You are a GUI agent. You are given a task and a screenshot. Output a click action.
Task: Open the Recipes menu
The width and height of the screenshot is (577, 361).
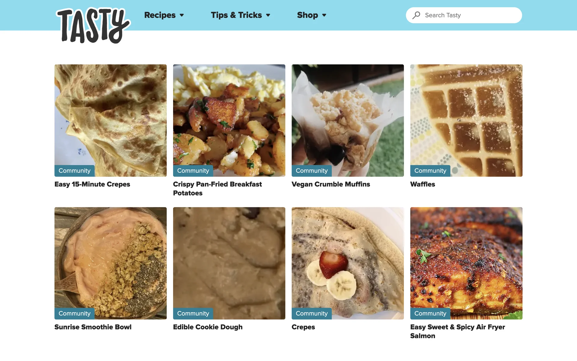coord(160,15)
